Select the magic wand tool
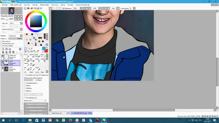The width and height of the screenshot is (219, 123). tap(32, 48)
